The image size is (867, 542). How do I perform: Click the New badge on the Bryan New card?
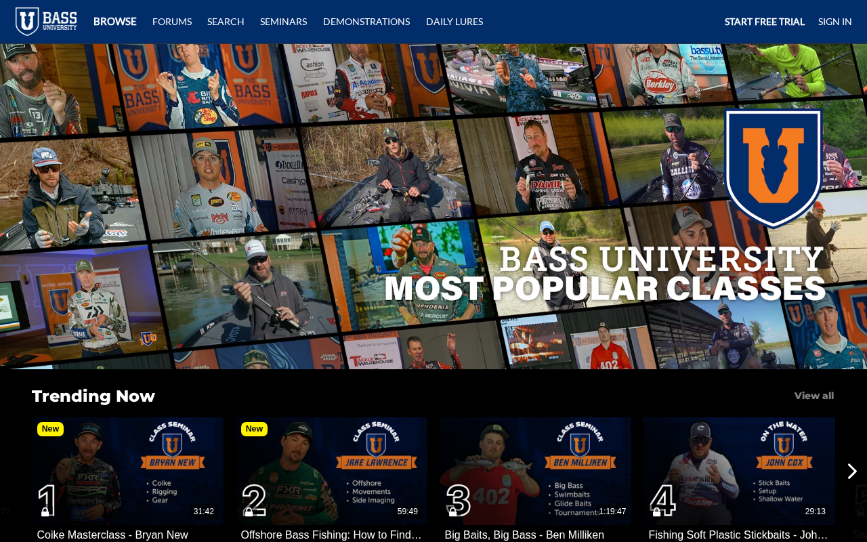50,429
